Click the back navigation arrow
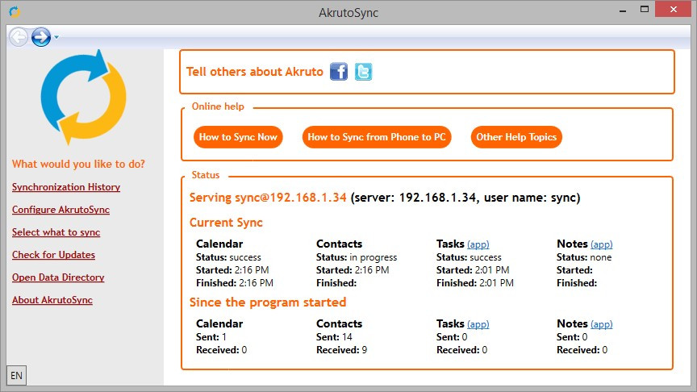Screen dimensions: 697x392 click(x=19, y=37)
